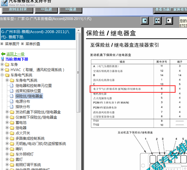Click the green back arrow icon
This screenshot has height=170, width=187.
pyautogui.click(x=3, y=54)
